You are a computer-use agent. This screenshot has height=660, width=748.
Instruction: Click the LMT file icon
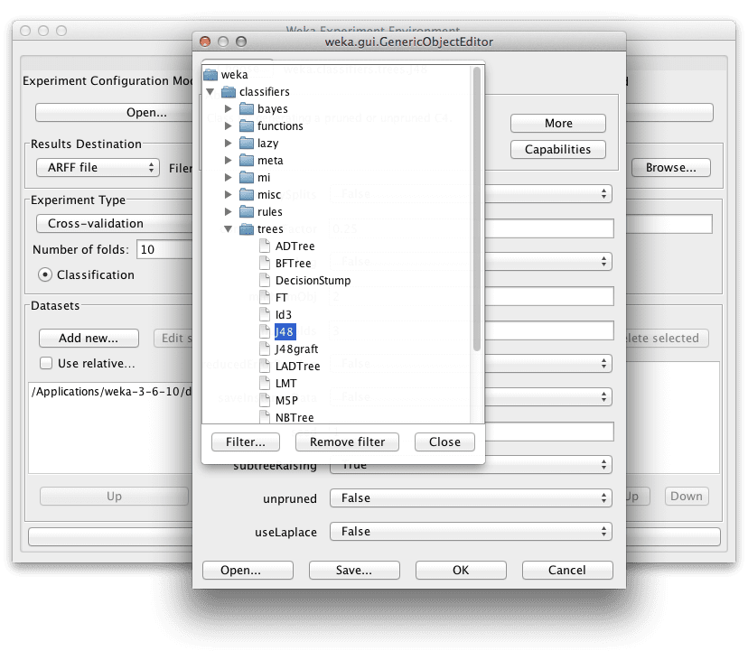click(265, 383)
